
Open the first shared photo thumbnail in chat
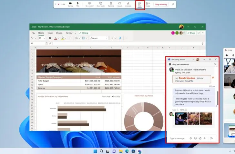coord(181,119)
